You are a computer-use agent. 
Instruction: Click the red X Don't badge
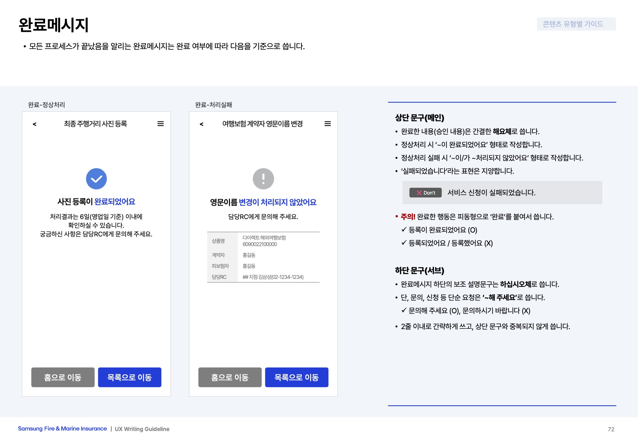[x=425, y=193]
